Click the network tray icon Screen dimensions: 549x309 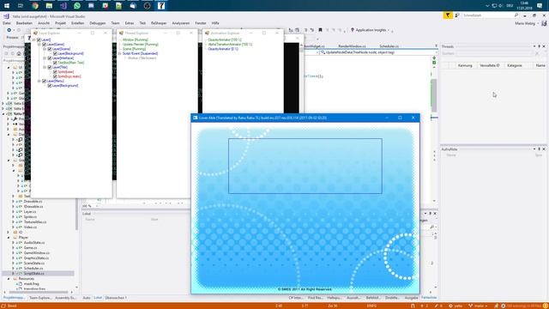coord(494,6)
